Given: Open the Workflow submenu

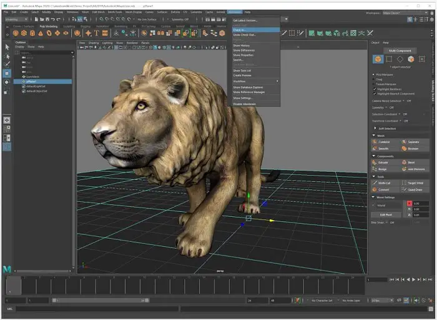Looking at the screenshot, I should (256, 81).
